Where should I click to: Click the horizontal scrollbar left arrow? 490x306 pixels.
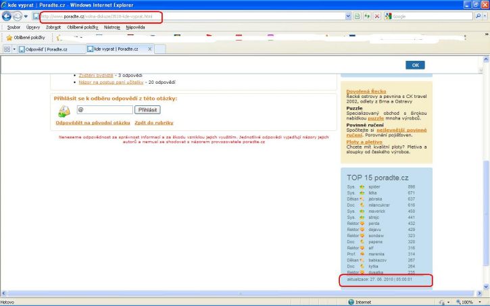[x=4, y=293]
